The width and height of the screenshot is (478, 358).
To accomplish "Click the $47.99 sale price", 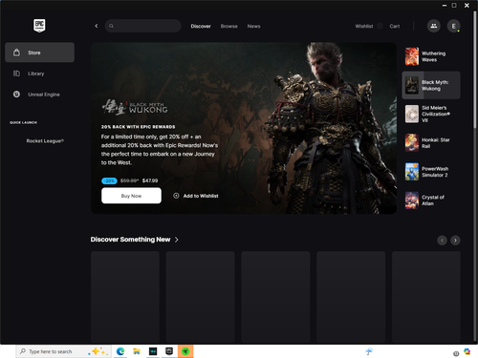I will 150,180.
